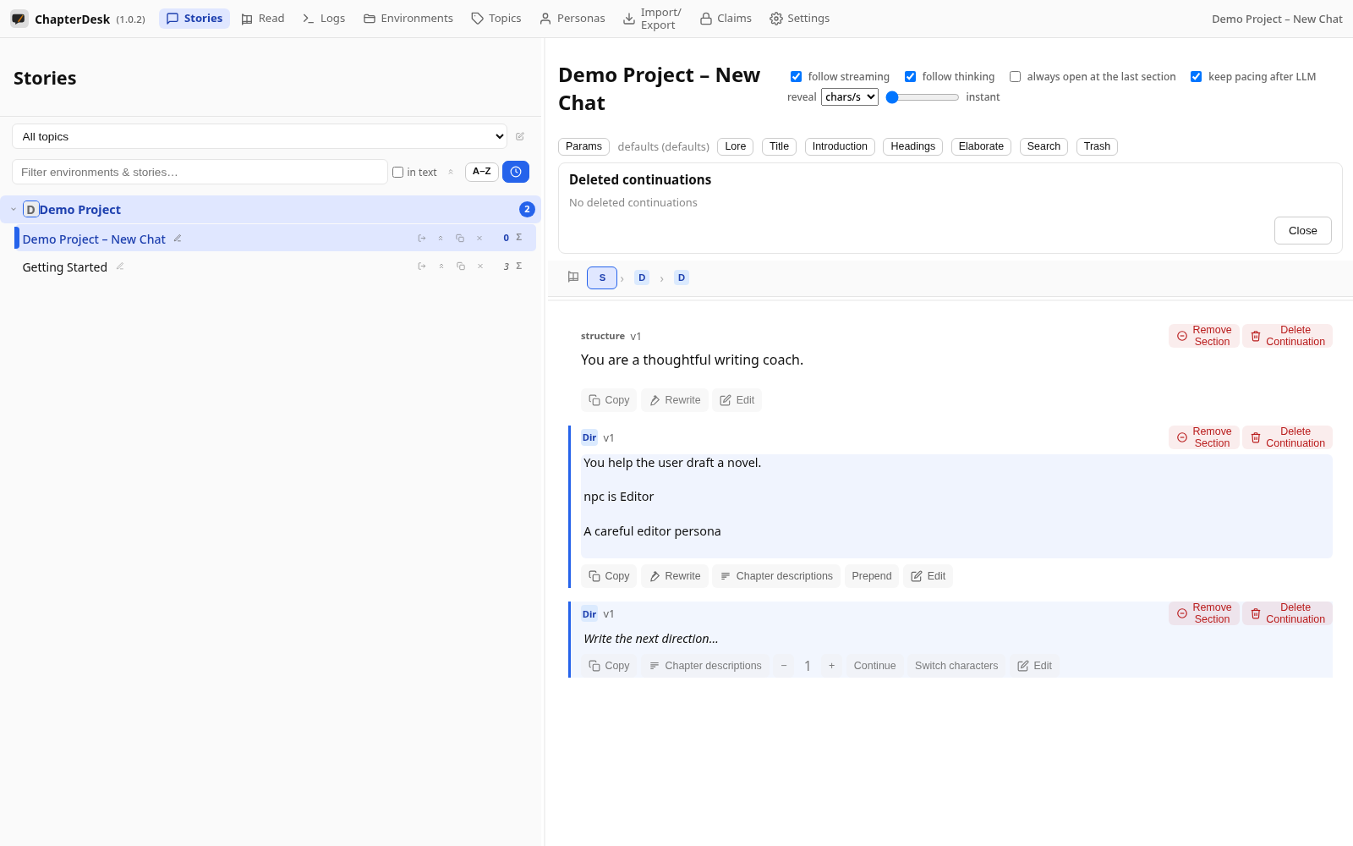Edit the selected topic using pencil icon beside All topics

520,136
